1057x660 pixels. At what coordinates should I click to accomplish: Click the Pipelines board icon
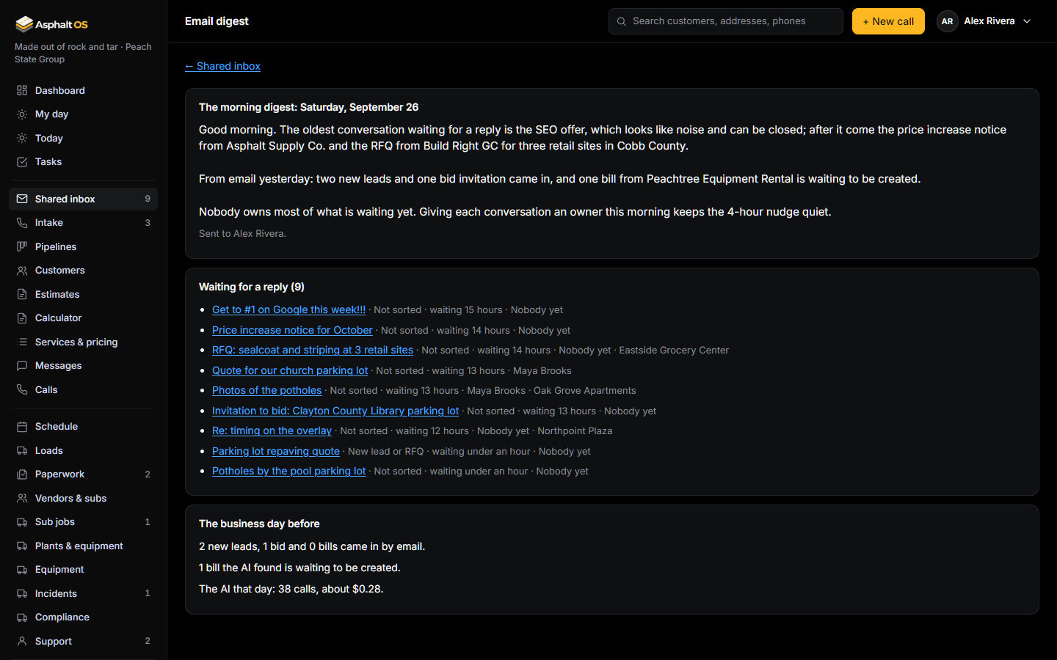(22, 246)
